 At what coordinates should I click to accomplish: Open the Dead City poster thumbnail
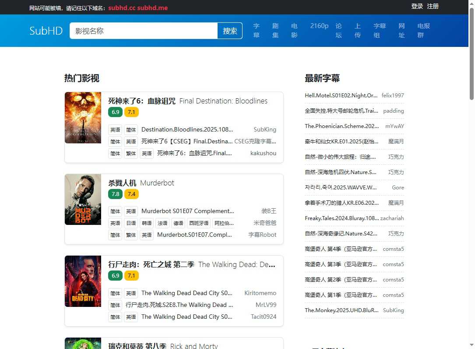(83, 281)
